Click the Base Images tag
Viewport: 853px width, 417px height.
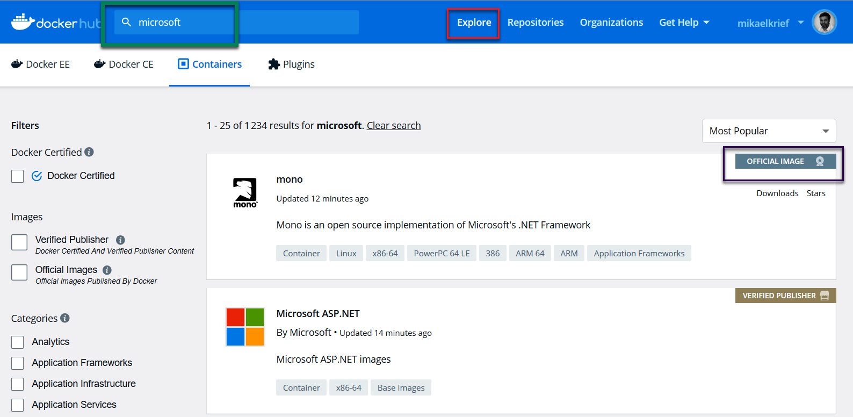(401, 388)
